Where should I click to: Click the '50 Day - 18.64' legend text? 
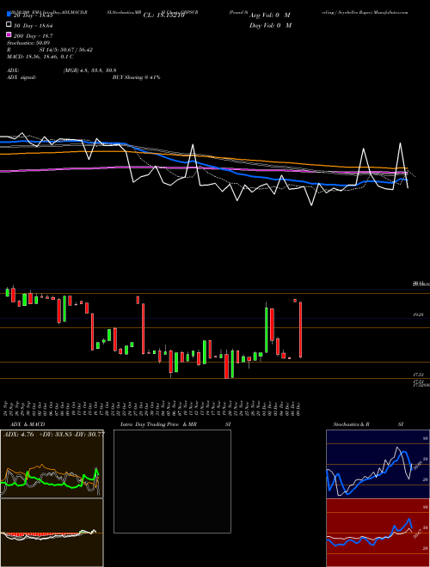point(33,26)
